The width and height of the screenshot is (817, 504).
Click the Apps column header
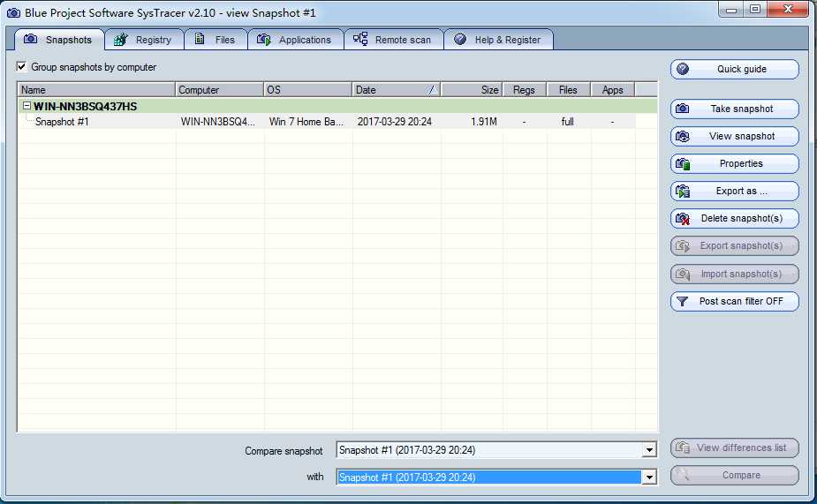point(613,89)
